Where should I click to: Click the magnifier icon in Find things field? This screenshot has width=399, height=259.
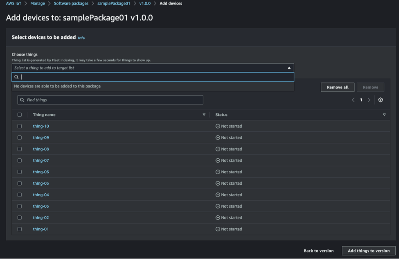[x=22, y=100]
